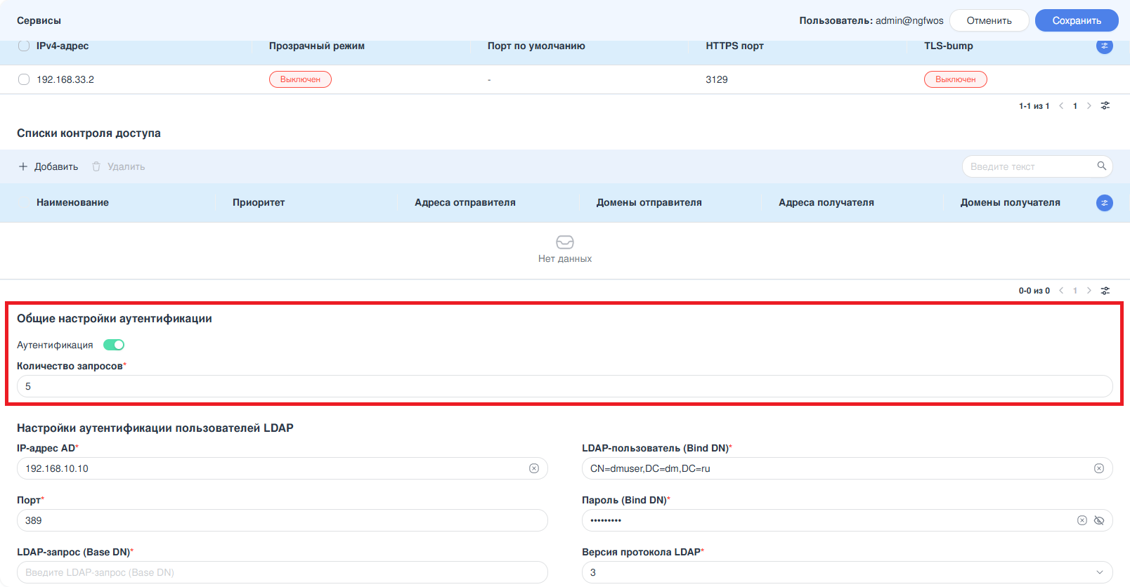Show password with the eye icon
Viewport: 1130px width, 587px height.
pyautogui.click(x=1099, y=520)
